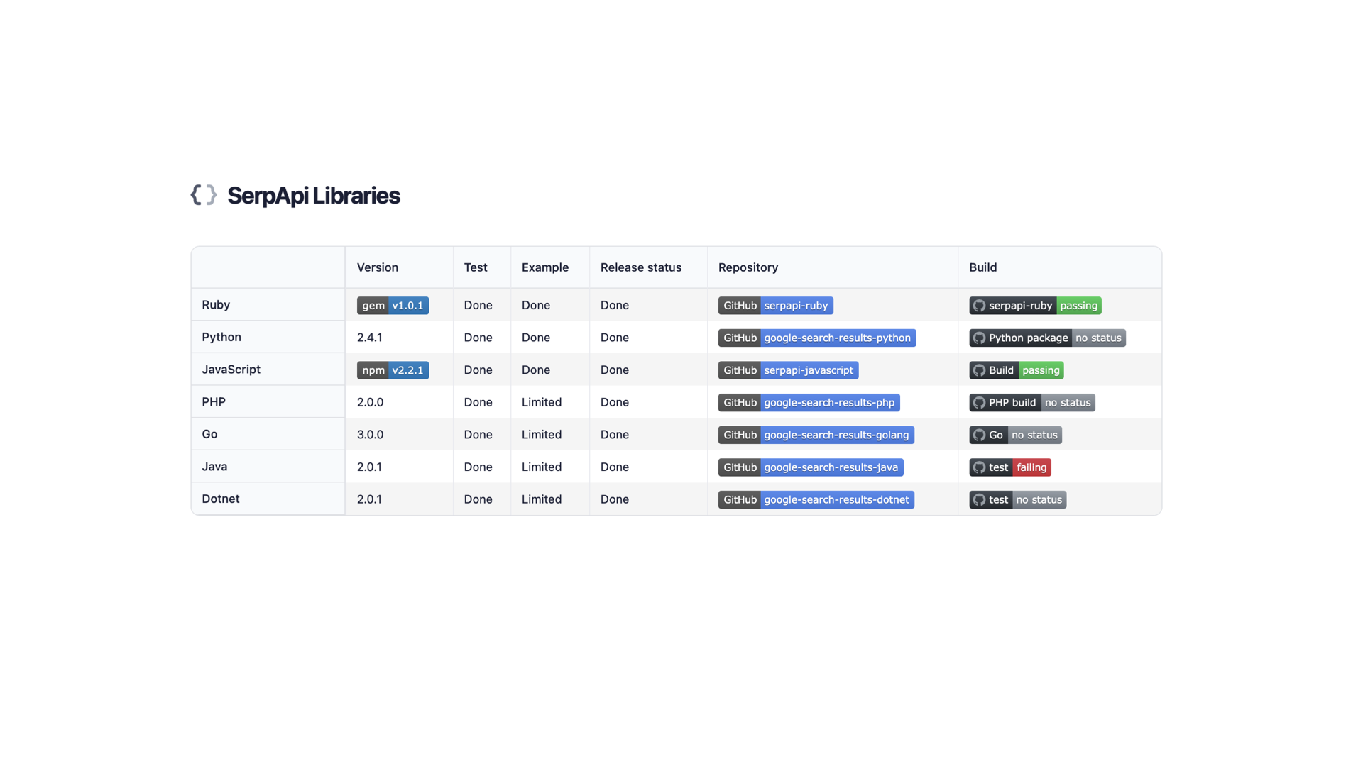Open the serpapi-ruby GitHub repository badge
1363x766 pixels.
click(x=775, y=306)
